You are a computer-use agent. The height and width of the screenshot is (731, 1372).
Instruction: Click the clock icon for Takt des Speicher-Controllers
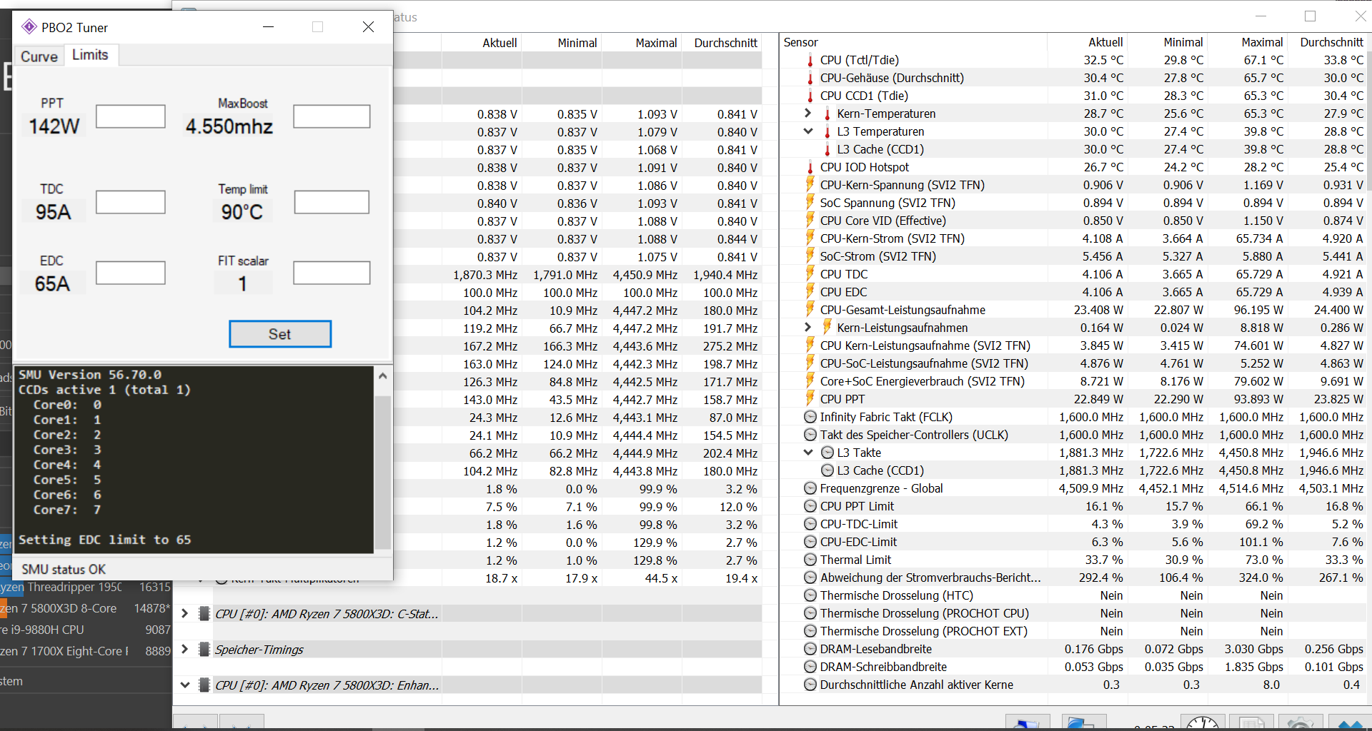pos(810,435)
